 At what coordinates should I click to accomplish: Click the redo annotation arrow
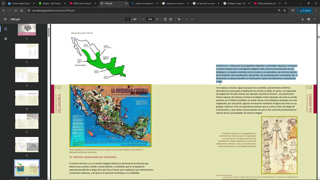(x=192, y=19)
